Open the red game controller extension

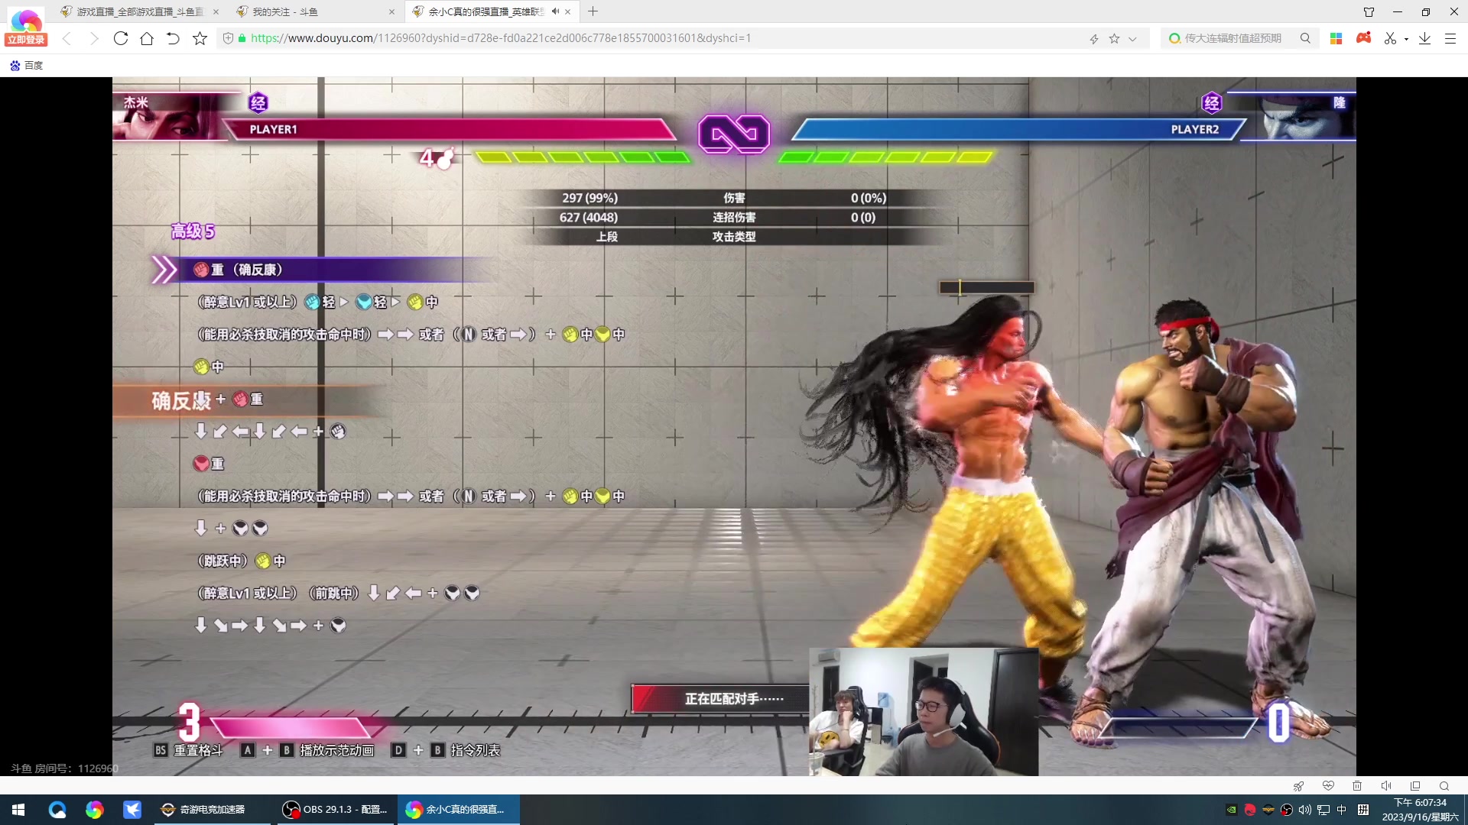tap(1363, 38)
